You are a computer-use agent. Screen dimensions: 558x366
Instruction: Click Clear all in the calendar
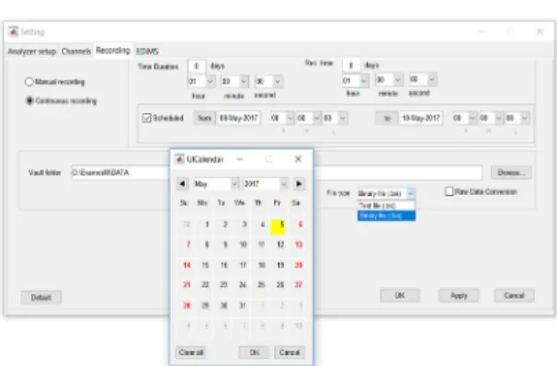click(190, 352)
